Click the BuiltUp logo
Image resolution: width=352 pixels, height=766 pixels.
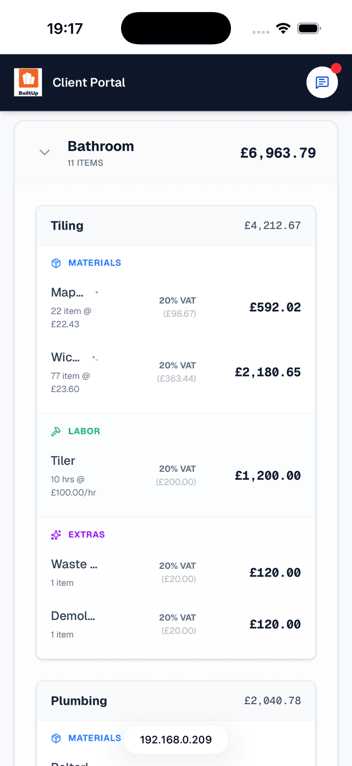coord(28,83)
